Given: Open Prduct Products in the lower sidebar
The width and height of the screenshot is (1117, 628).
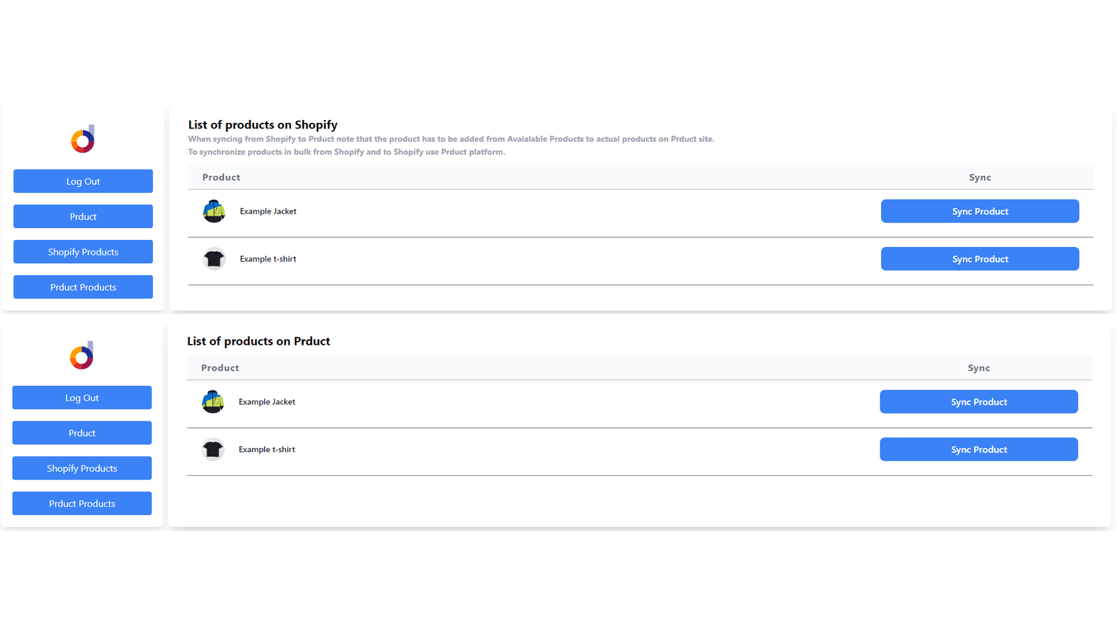Looking at the screenshot, I should pyautogui.click(x=82, y=503).
